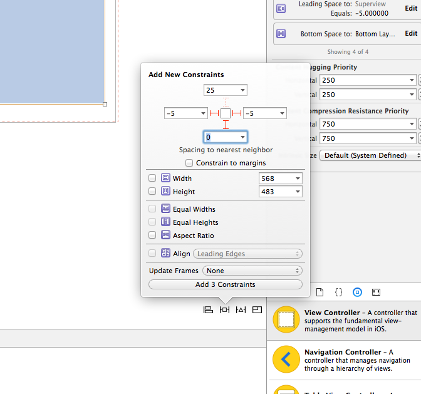Image resolution: width=421 pixels, height=394 pixels.
Task: Open the Resizing Behavior tool
Action: point(257,310)
